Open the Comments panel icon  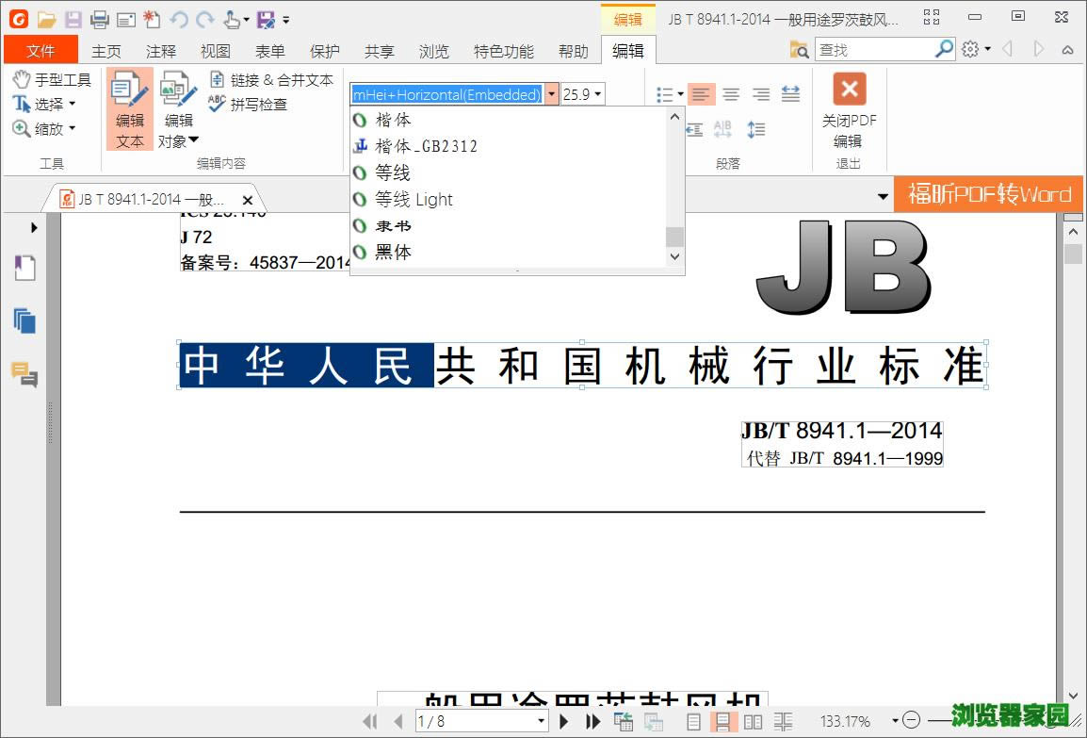tap(24, 374)
